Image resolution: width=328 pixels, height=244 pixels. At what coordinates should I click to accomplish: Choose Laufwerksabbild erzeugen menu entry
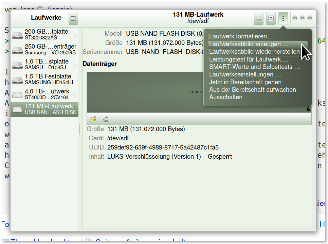(257, 44)
